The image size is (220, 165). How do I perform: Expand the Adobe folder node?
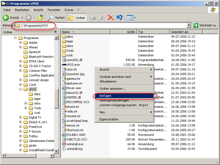tap(20, 43)
